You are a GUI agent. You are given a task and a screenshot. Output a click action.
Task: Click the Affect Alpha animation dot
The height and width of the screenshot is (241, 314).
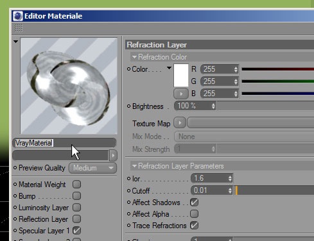tap(128, 213)
